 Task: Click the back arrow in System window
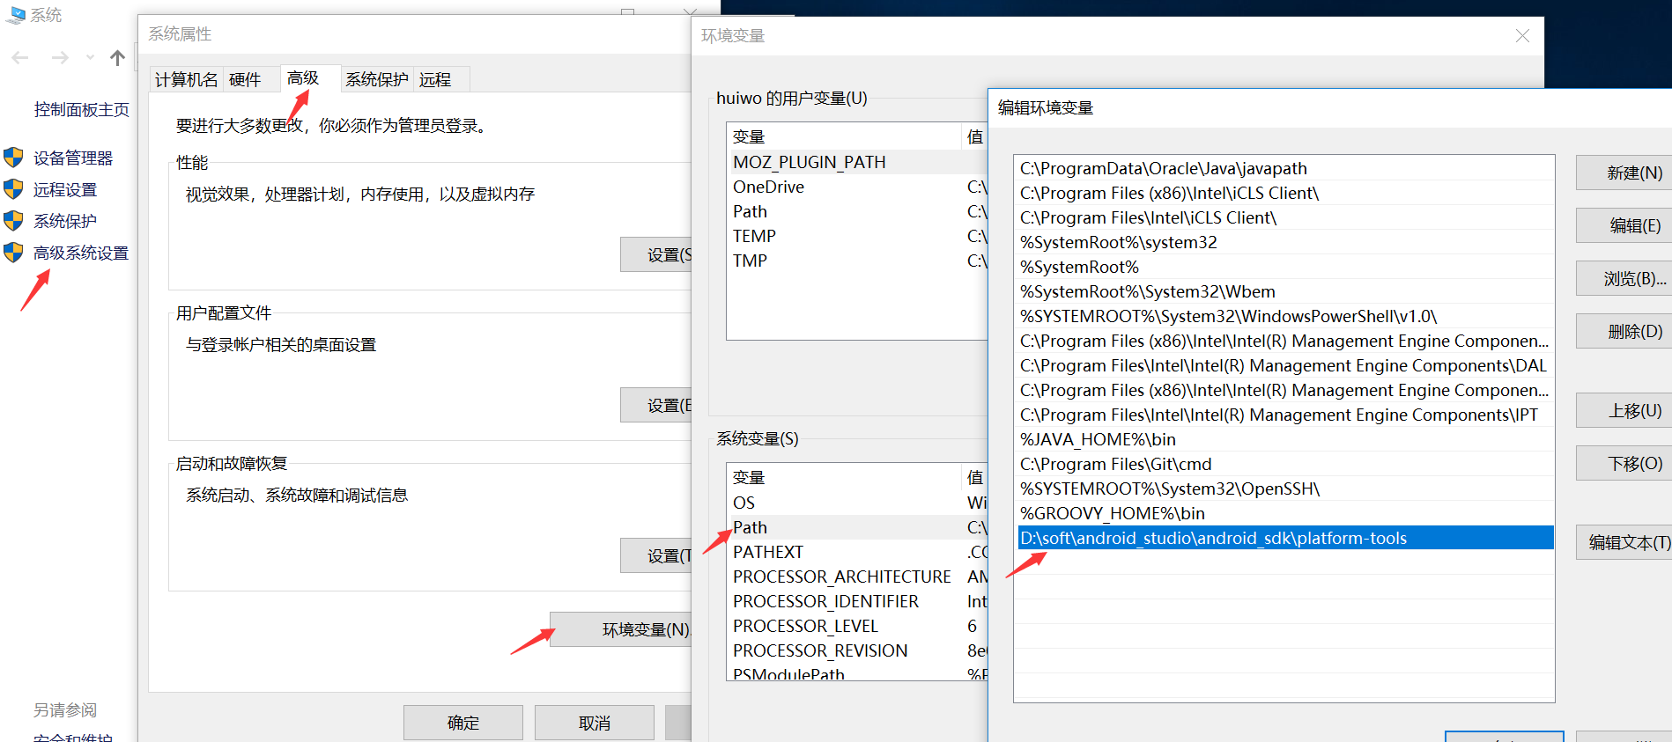pos(20,58)
